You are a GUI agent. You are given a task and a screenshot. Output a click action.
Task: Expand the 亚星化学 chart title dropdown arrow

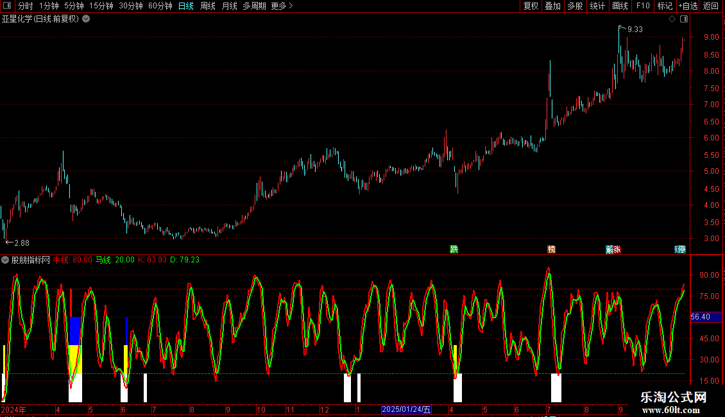click(86, 19)
